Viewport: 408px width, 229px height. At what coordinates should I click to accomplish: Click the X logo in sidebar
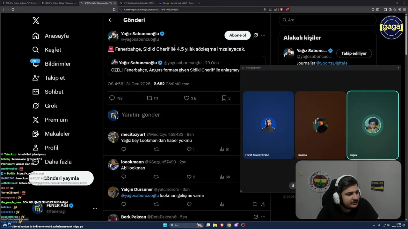[x=36, y=21]
